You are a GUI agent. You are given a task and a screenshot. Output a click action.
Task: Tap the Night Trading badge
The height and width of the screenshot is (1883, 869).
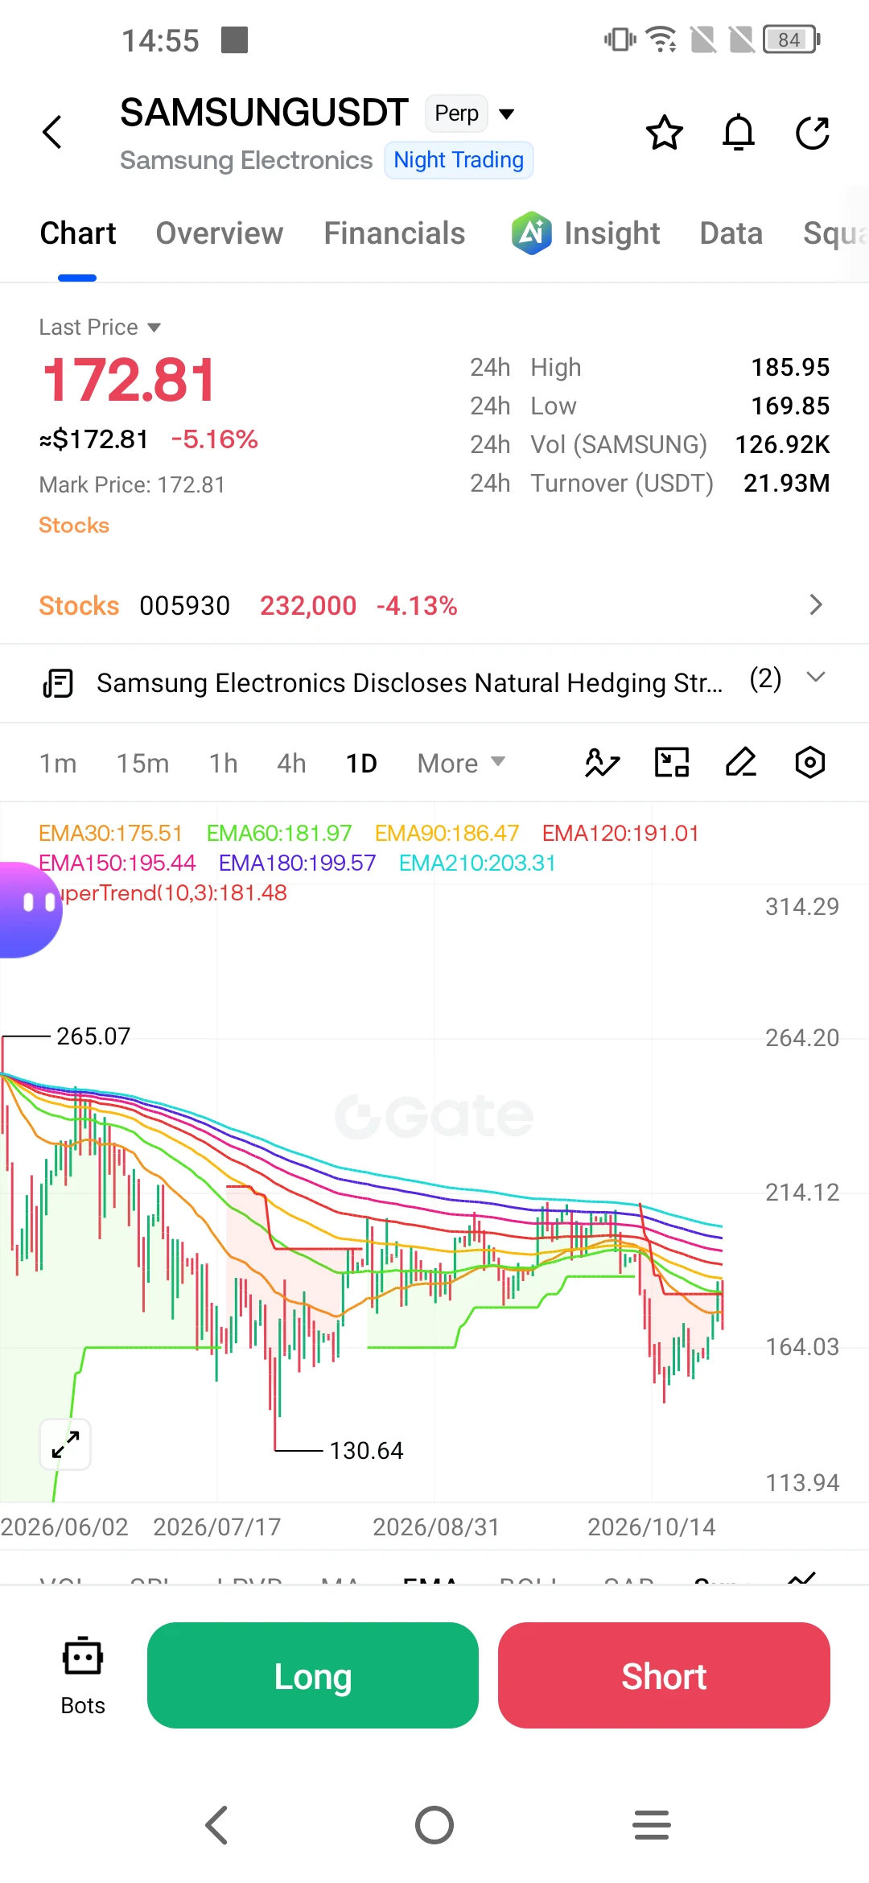459,160
